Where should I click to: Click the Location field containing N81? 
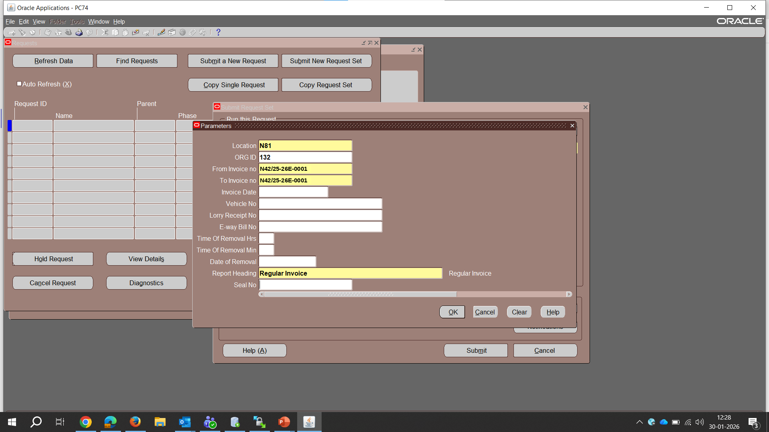305,146
